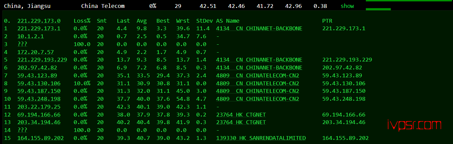453x144 pixels.
Task: Open AS 4134 CHINANET-BACKBONE link in hop 6
Action: pyautogui.click(x=259, y=68)
